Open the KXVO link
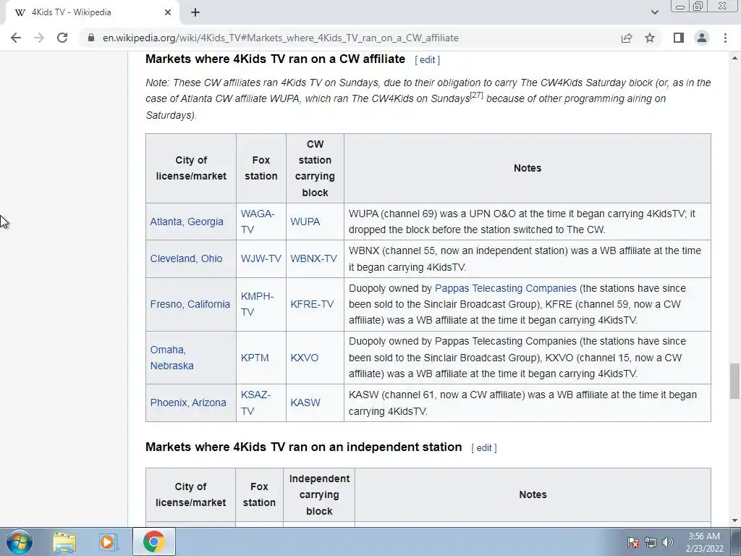The width and height of the screenshot is (741, 556). click(305, 358)
